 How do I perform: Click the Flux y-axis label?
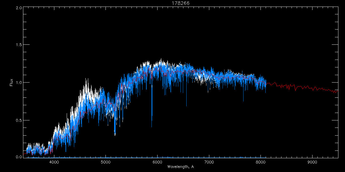coord(11,83)
